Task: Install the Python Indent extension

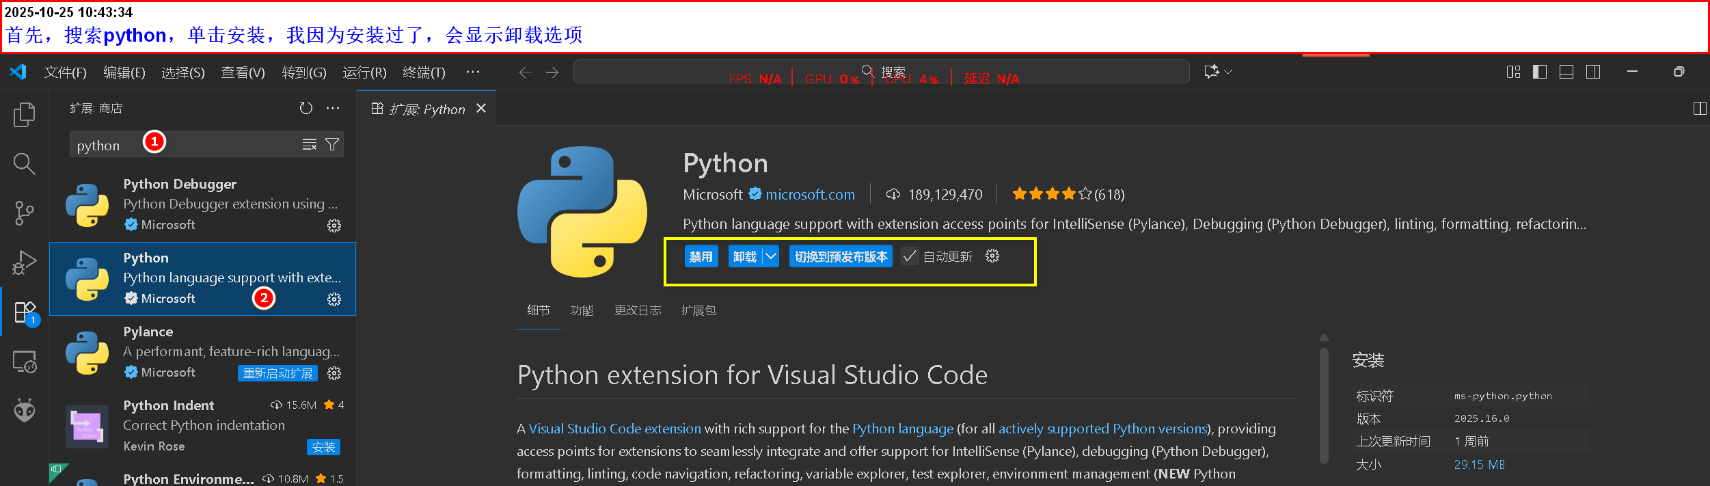Action: coord(323,447)
